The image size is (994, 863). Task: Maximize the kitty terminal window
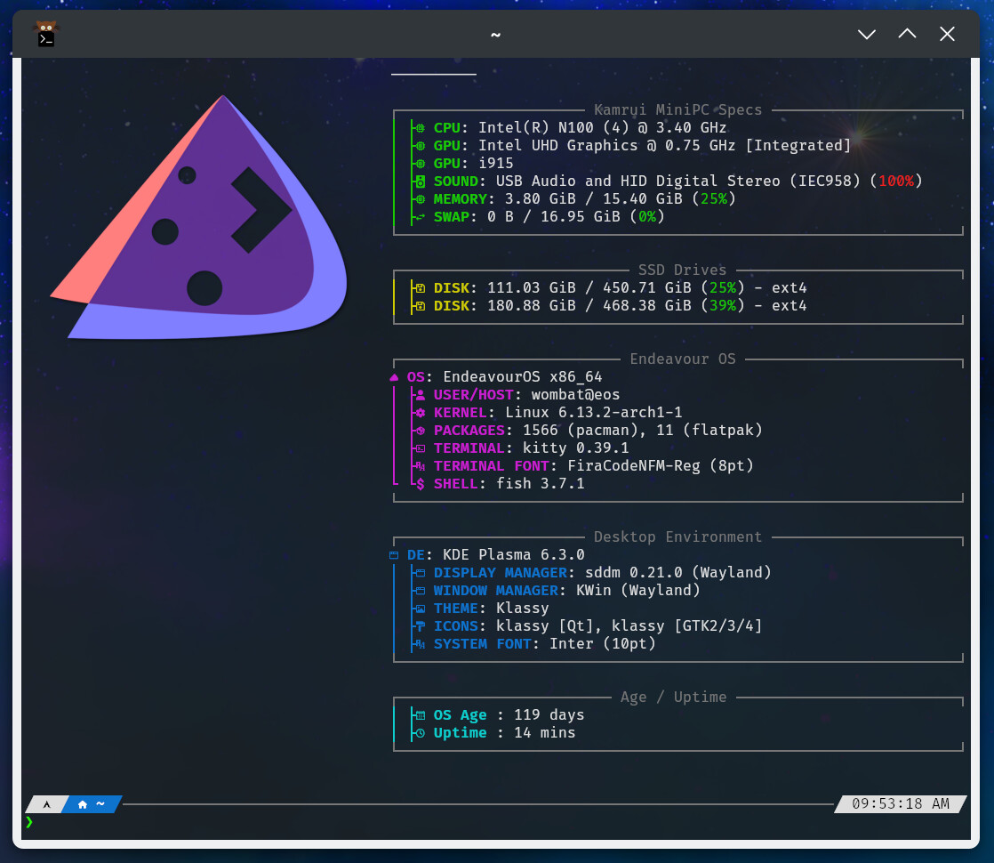pos(907,34)
